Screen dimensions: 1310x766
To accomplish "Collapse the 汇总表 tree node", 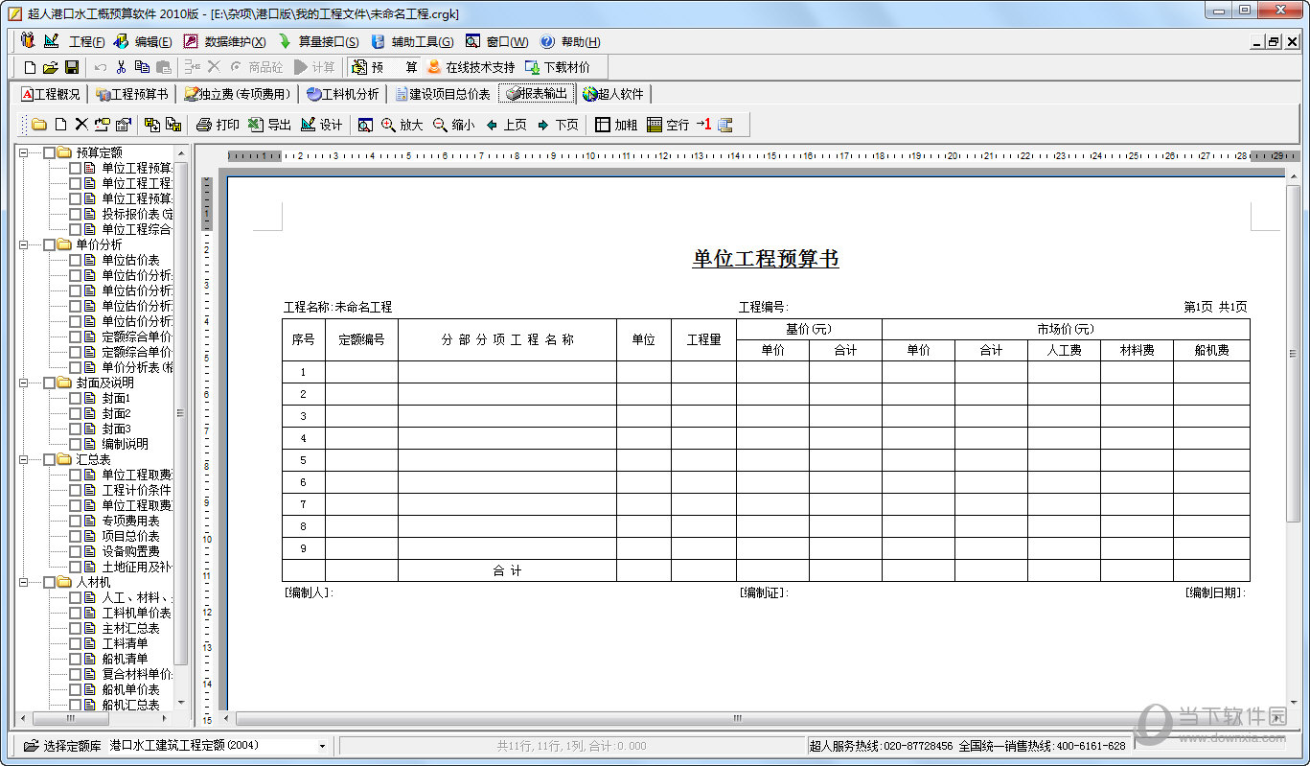I will (x=23, y=459).
